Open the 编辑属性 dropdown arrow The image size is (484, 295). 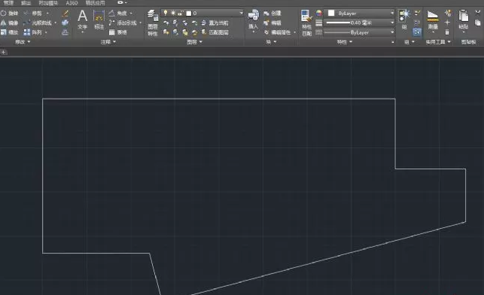point(295,32)
